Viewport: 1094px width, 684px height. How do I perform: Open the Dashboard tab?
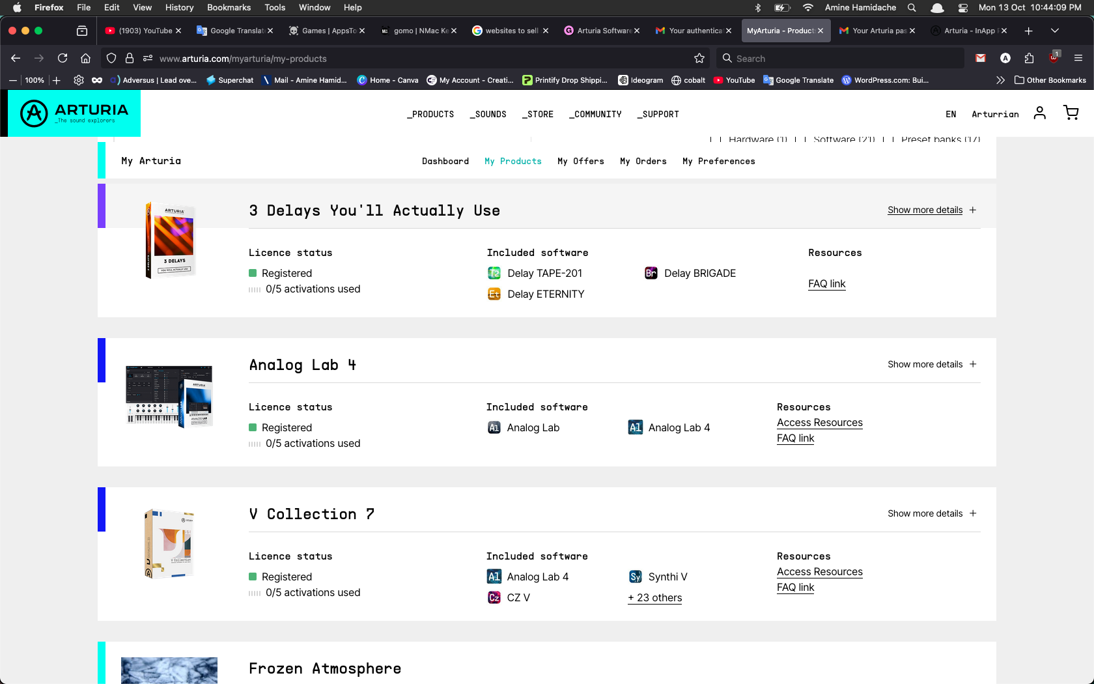(x=445, y=162)
